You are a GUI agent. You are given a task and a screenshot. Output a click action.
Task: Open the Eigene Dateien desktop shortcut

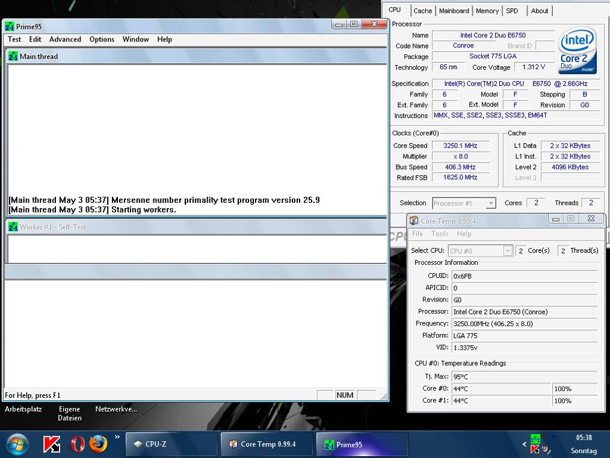coord(70,413)
